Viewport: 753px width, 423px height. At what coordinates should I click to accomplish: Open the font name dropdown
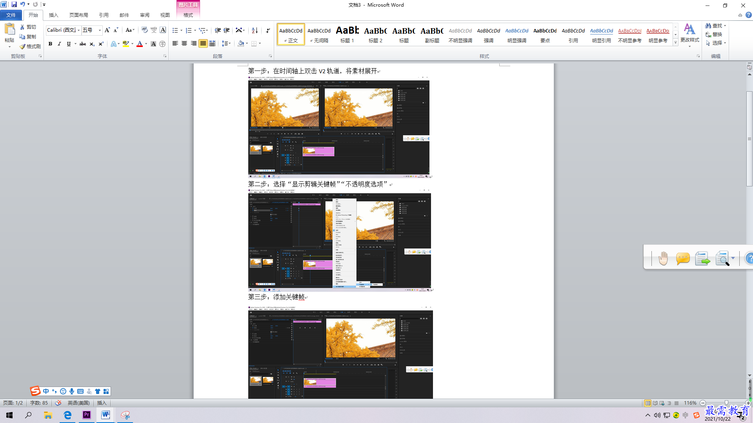pos(79,30)
